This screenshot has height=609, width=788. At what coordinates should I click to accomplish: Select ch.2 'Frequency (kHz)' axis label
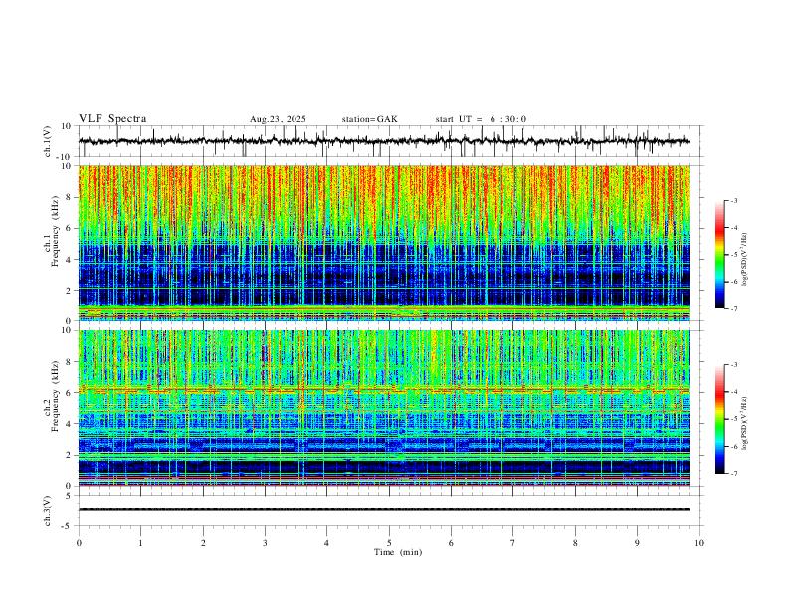click(55, 396)
